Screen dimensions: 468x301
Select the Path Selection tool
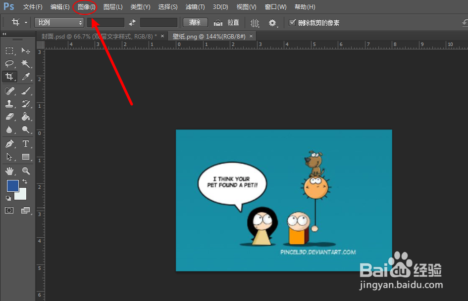coord(9,157)
